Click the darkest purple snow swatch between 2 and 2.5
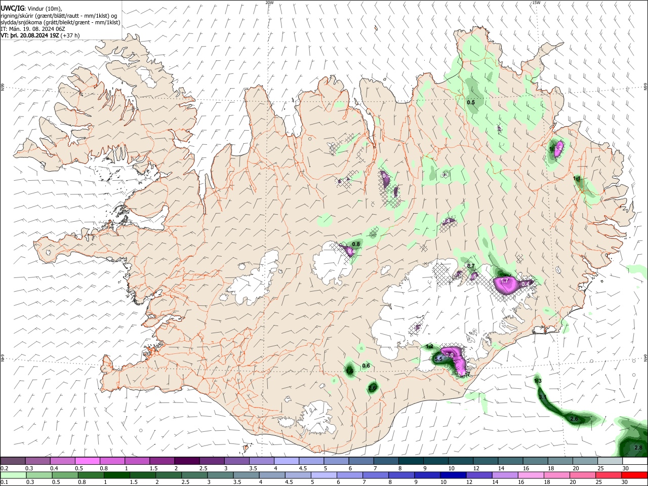The width and height of the screenshot is (648, 486). point(187,461)
